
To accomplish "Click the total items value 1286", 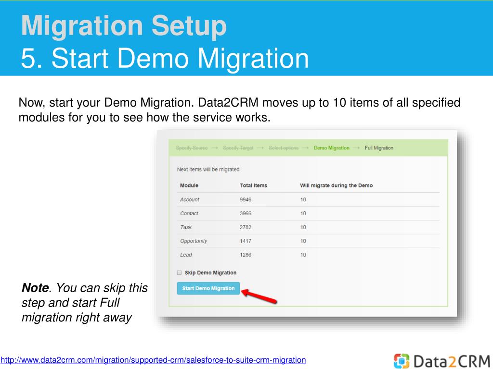I will [246, 255].
